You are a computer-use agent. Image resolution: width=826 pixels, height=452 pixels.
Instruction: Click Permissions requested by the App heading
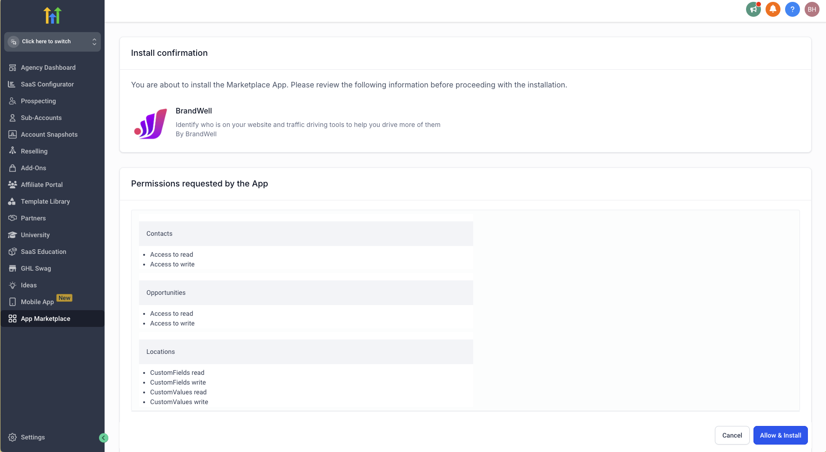pos(199,184)
